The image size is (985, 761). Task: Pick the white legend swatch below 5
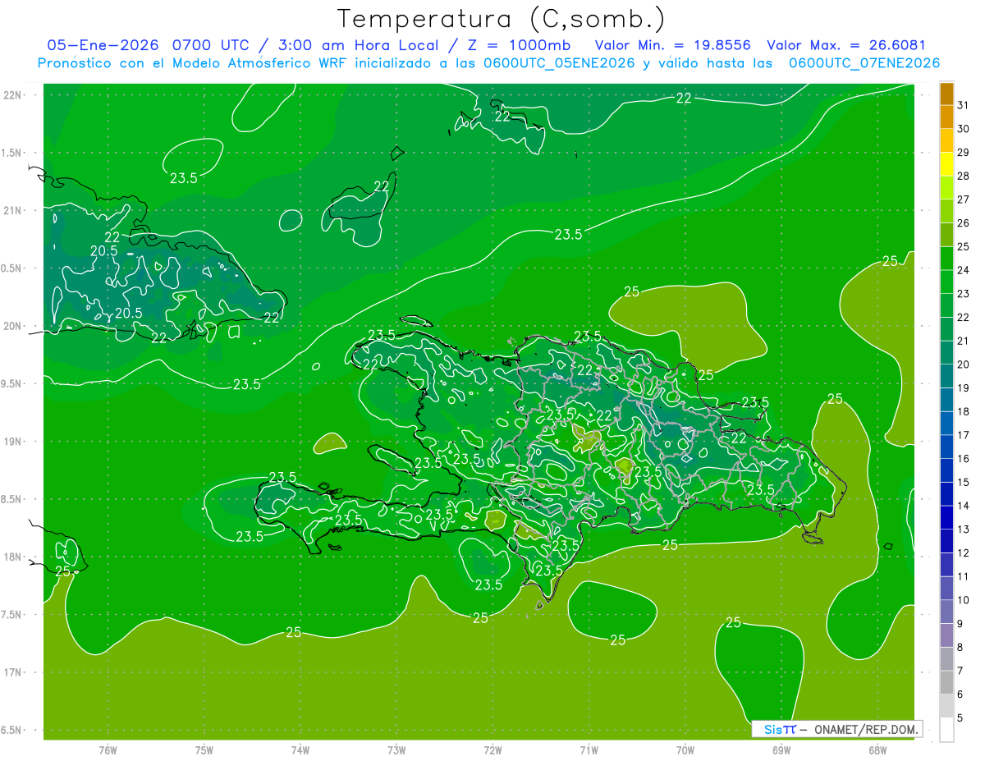click(x=946, y=730)
